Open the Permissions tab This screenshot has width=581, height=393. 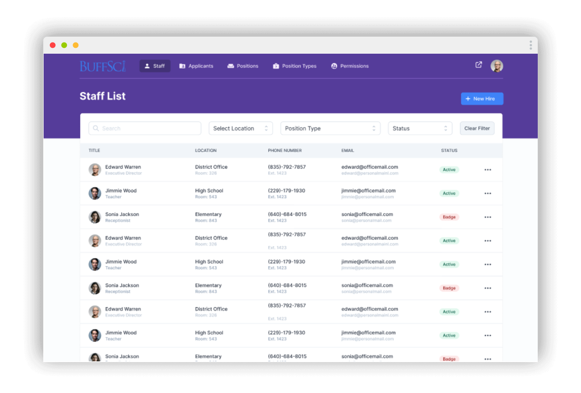(350, 66)
